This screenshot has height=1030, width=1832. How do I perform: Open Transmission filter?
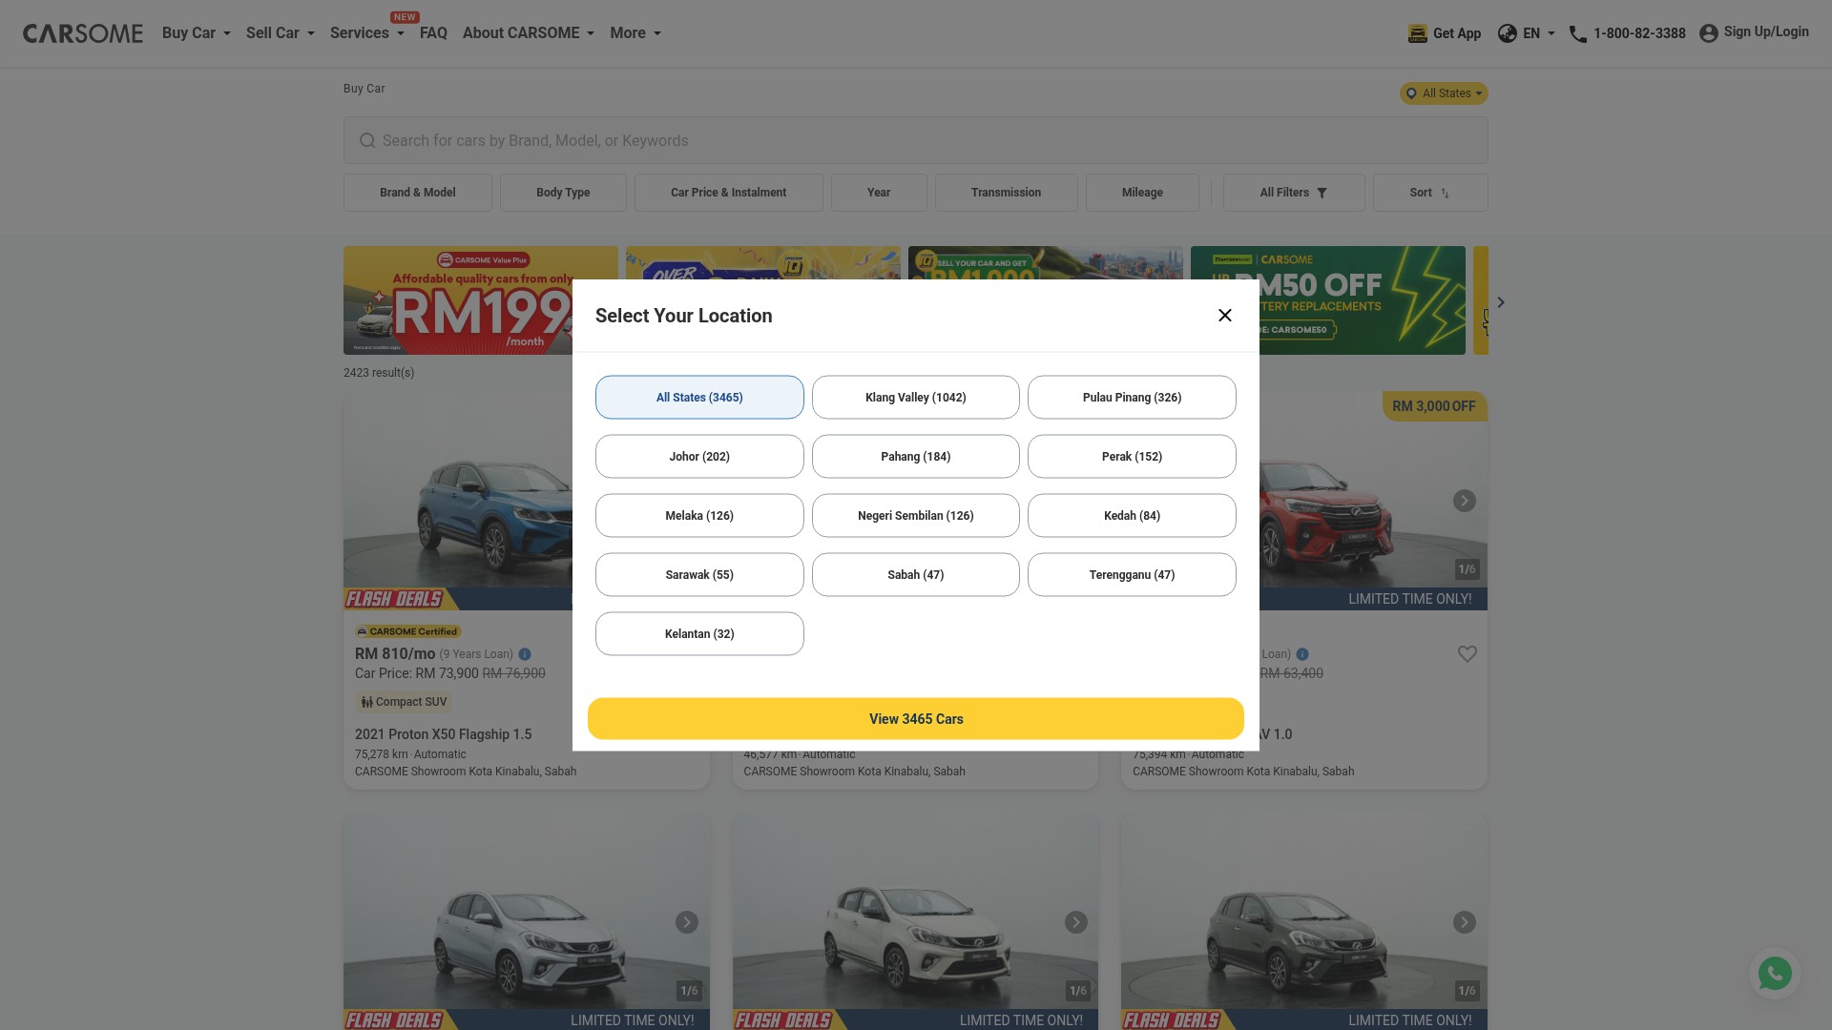click(1007, 193)
